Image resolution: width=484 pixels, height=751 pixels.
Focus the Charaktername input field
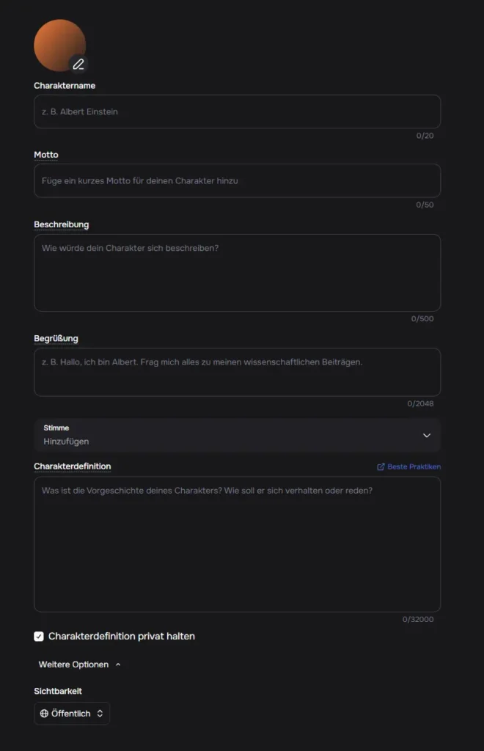237,111
